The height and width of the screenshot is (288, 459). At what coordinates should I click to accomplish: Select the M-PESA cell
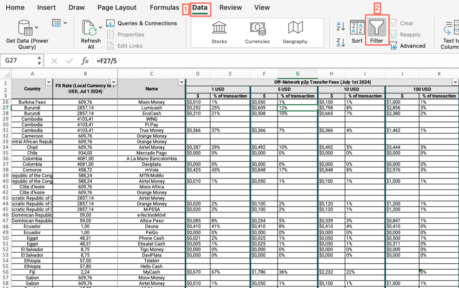coord(152,209)
